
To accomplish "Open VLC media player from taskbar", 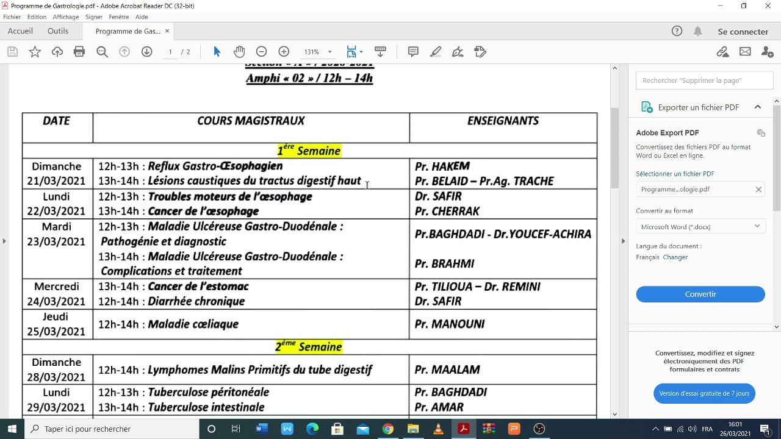I will pyautogui.click(x=438, y=429).
